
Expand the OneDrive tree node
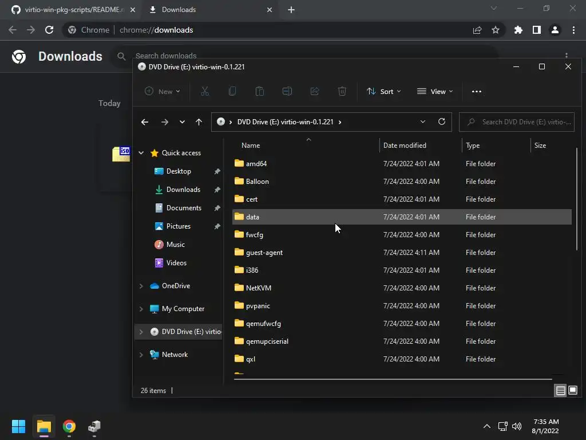[x=141, y=286]
